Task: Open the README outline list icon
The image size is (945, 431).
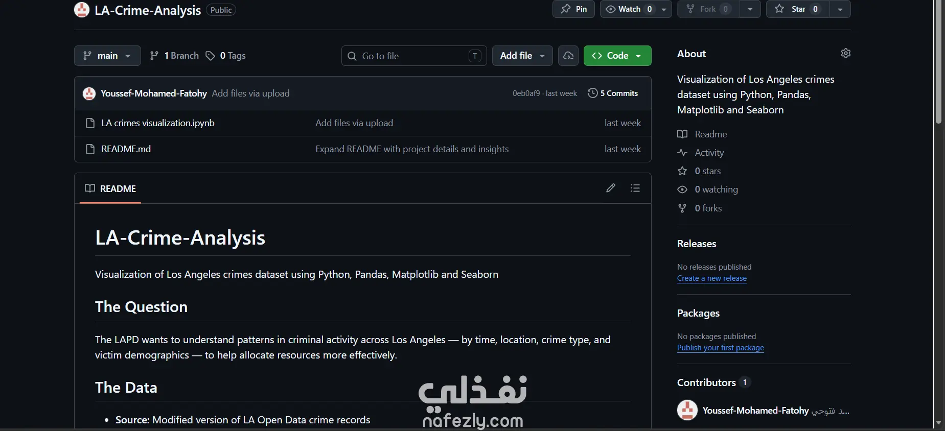Action: tap(635, 188)
